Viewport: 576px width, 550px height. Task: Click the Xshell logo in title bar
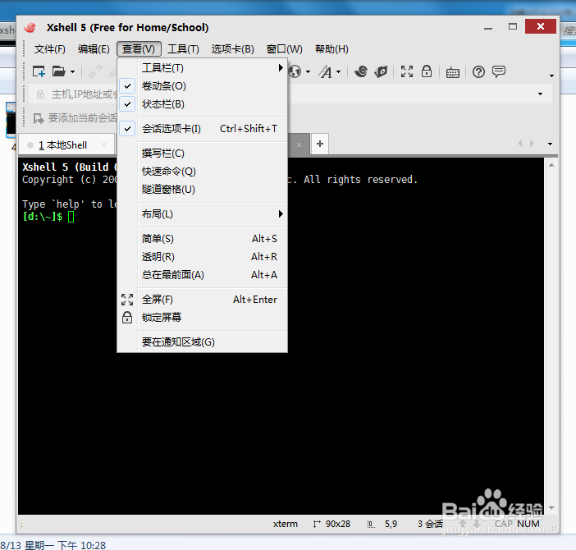(x=30, y=28)
